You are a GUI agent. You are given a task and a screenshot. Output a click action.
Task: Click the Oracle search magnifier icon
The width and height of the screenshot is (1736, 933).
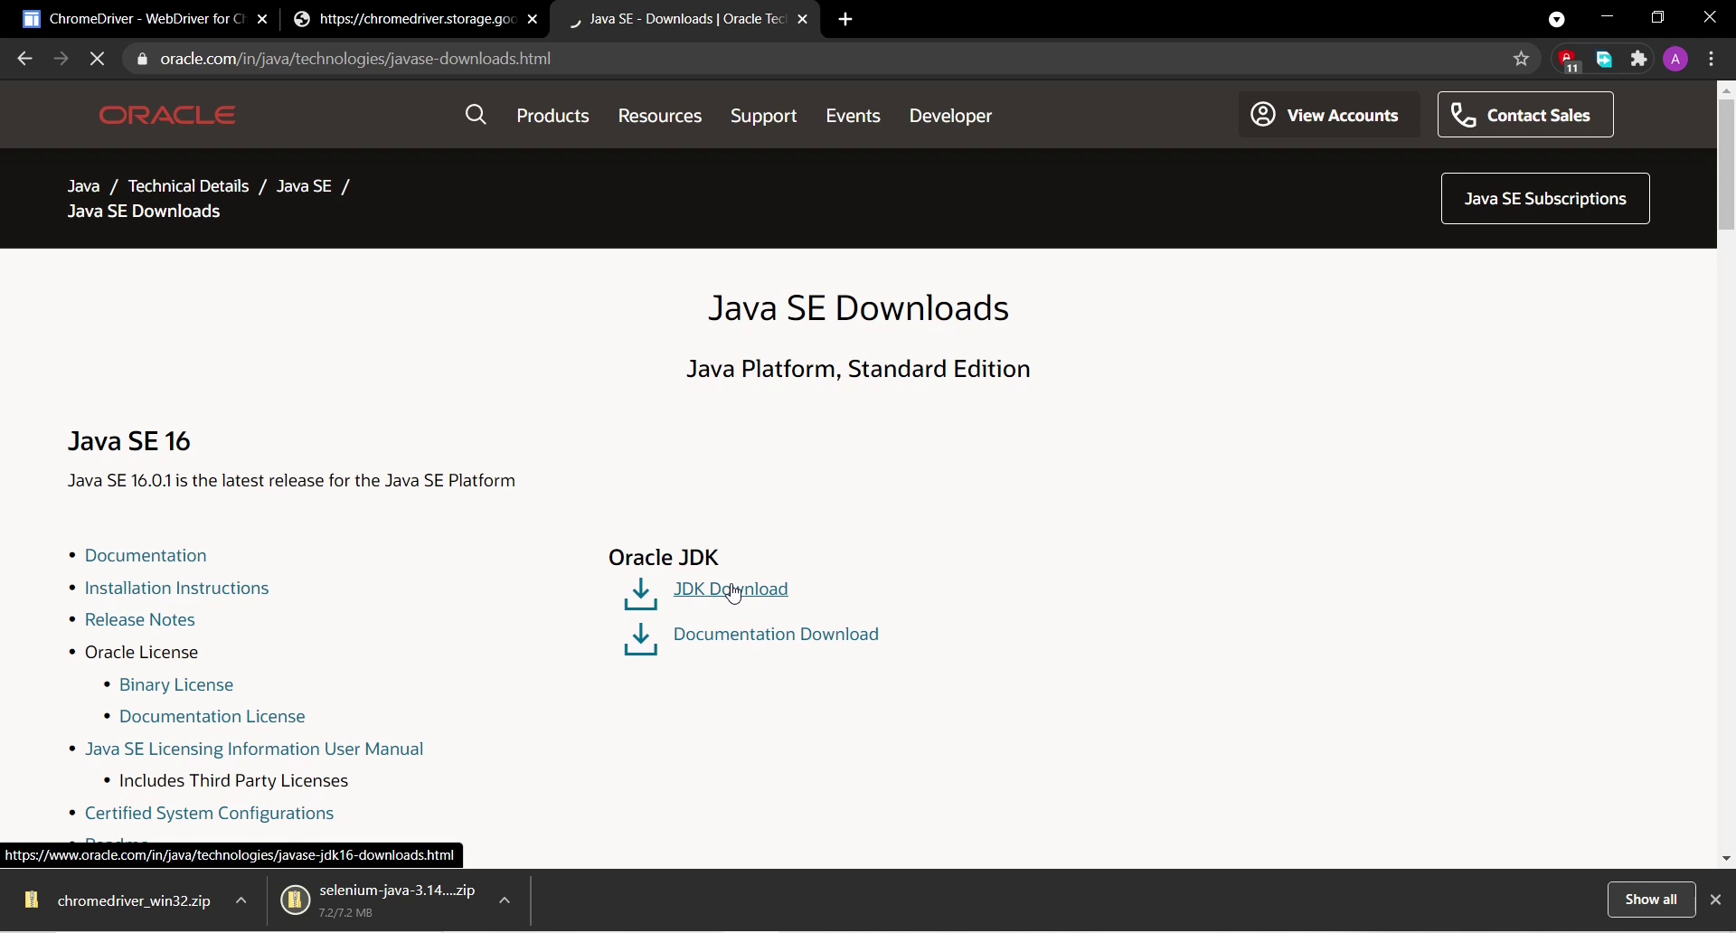476,115
